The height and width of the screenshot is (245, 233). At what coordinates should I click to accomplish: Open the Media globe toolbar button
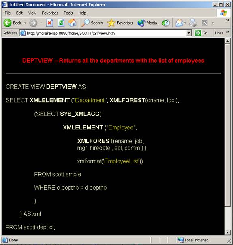(147, 23)
